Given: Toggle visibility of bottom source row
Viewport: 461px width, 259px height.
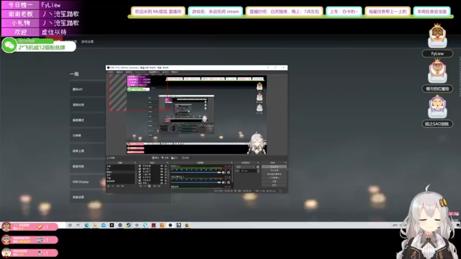Looking at the screenshot, I should (x=162, y=183).
